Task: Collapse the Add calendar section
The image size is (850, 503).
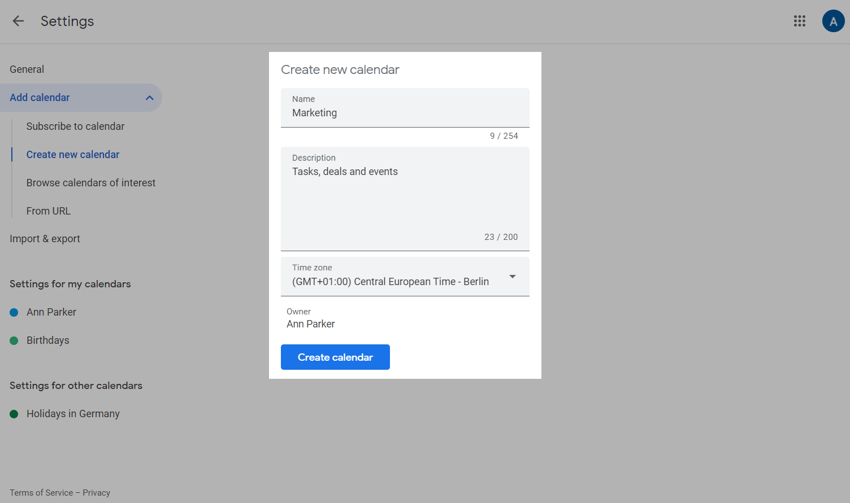Action: pos(149,98)
